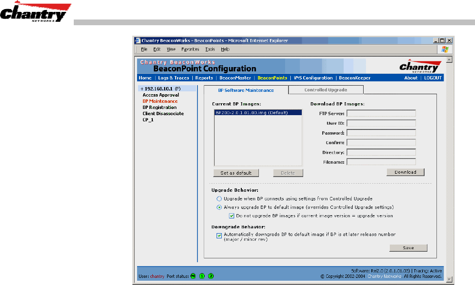This screenshot has width=475, height=285.
Task: Click the Windows flag logo in menu bar
Action: (x=445, y=49)
